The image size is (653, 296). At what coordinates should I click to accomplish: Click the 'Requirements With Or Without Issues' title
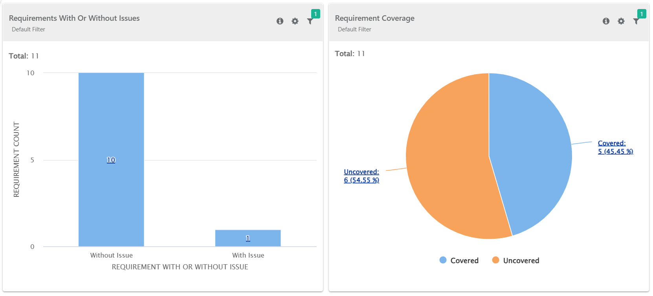(x=74, y=18)
